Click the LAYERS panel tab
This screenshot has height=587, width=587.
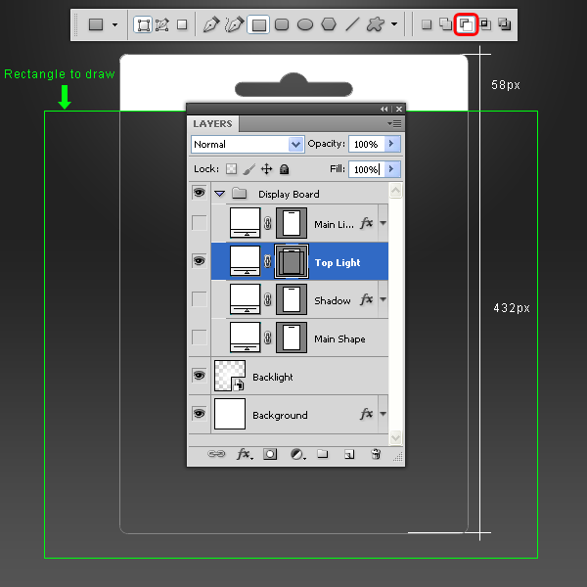(x=212, y=124)
